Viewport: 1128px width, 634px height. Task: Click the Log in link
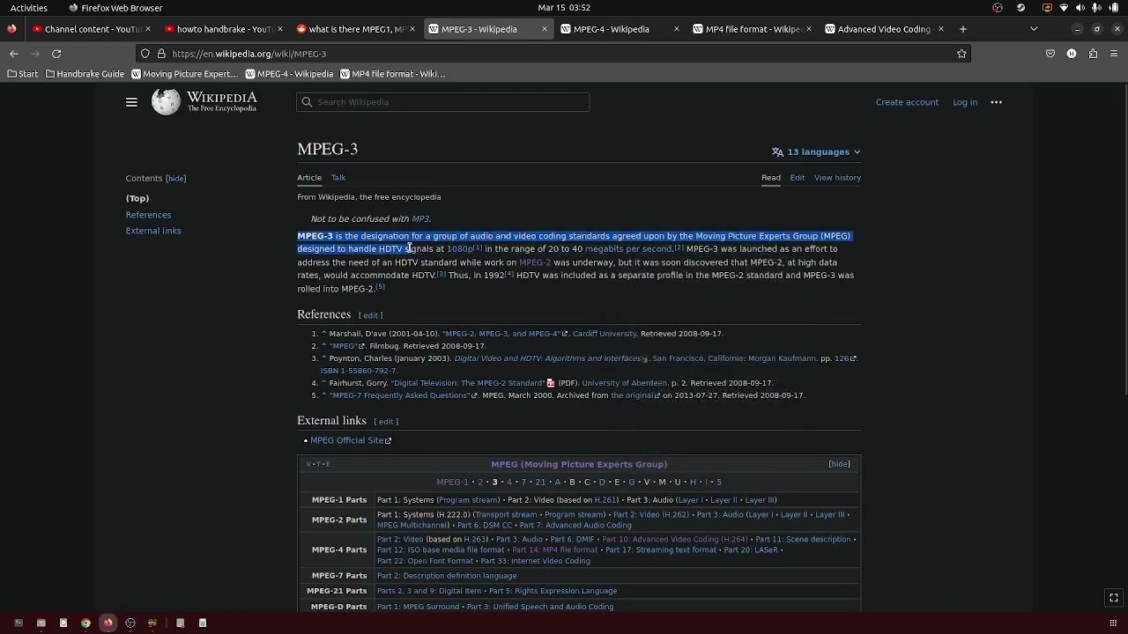[x=965, y=102]
